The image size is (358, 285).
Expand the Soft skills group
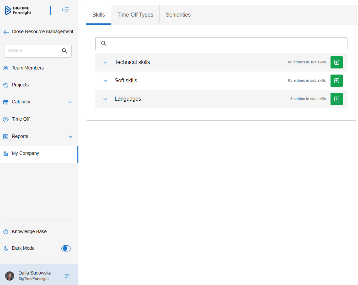tap(105, 81)
